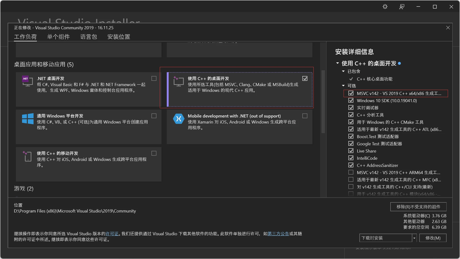Click the workloads list vertical scrollbar
The height and width of the screenshot is (259, 460).
click(x=323, y=102)
